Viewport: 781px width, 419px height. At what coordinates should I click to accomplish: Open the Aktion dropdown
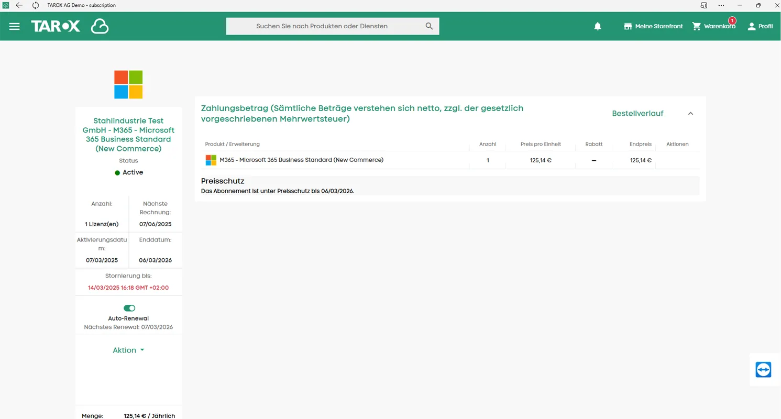pyautogui.click(x=128, y=350)
